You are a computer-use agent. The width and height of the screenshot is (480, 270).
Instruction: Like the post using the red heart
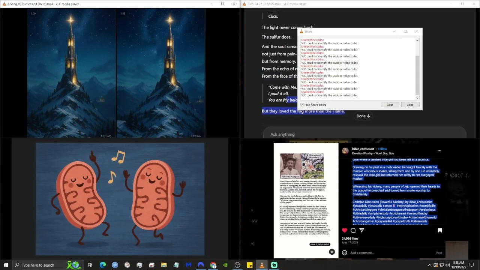[x=345, y=230]
